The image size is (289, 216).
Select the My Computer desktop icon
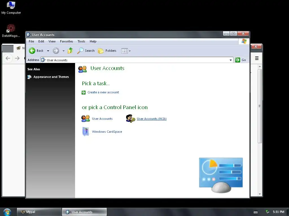[x=11, y=8]
